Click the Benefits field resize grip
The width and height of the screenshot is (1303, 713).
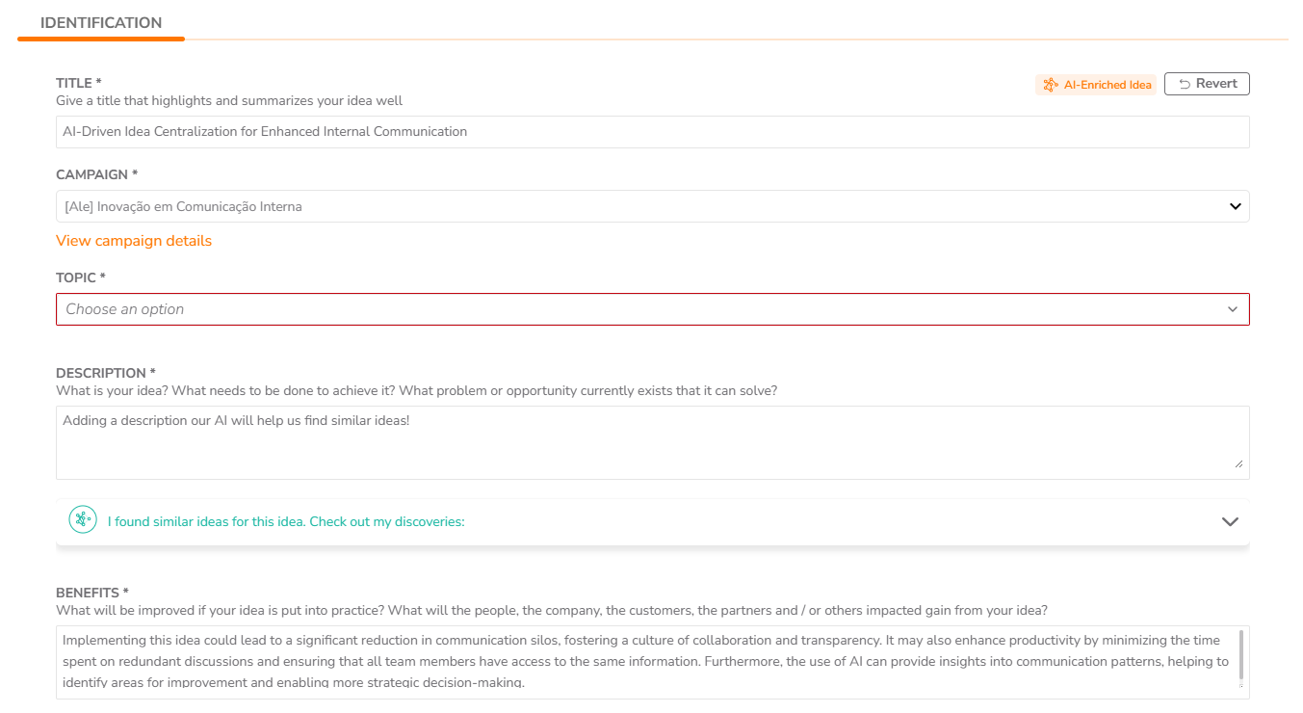click(1240, 687)
